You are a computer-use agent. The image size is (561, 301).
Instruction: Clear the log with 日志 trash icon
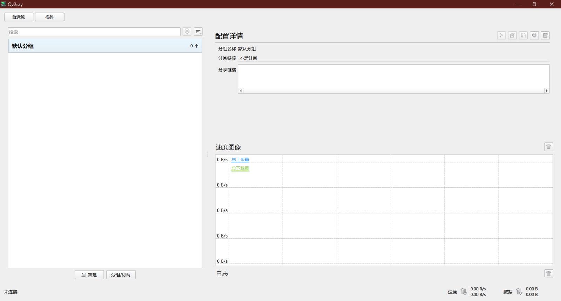[549, 274]
